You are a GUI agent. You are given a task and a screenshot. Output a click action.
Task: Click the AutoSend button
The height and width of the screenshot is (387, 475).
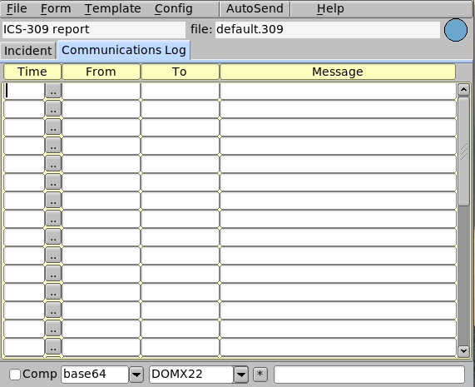(x=255, y=8)
